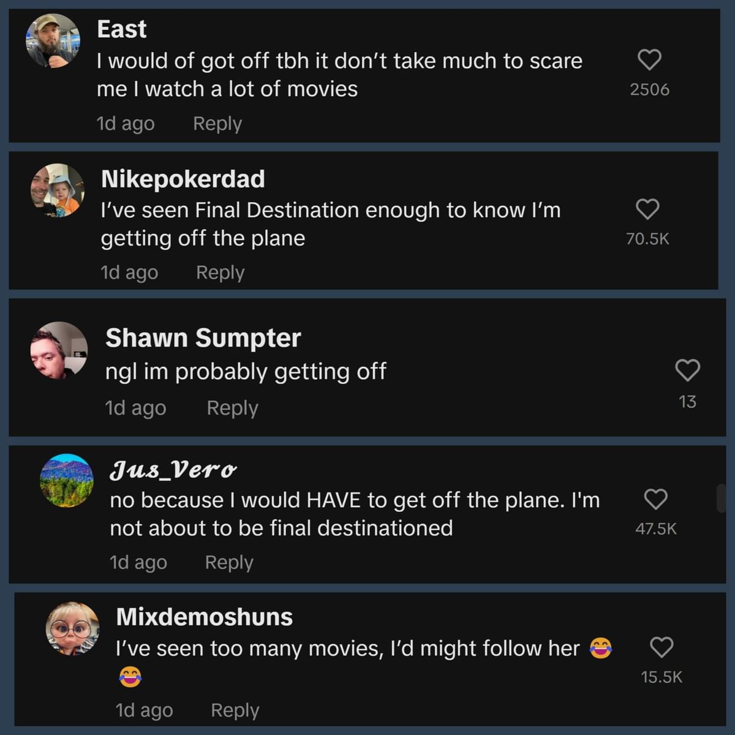Visit the Mixdemoshuns username
This screenshot has height=735, width=735.
[204, 617]
